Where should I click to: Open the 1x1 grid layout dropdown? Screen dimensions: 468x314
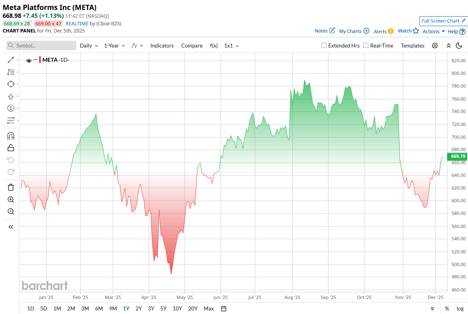click(x=231, y=46)
